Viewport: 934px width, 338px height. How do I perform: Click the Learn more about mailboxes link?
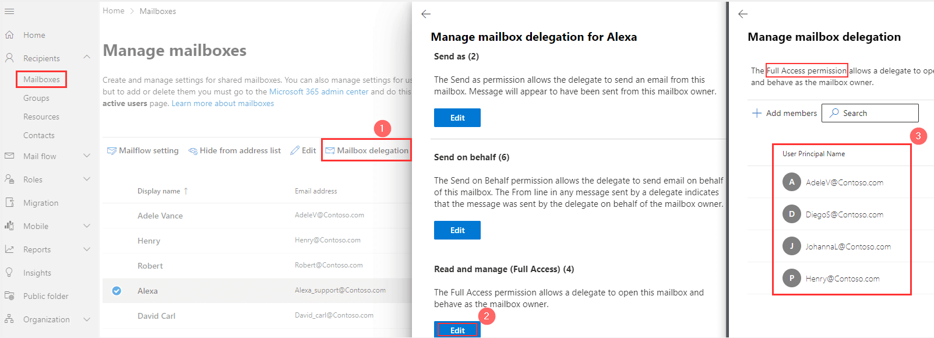[x=223, y=103]
